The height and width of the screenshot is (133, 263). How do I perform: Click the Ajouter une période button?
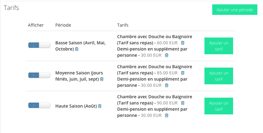tap(235, 10)
